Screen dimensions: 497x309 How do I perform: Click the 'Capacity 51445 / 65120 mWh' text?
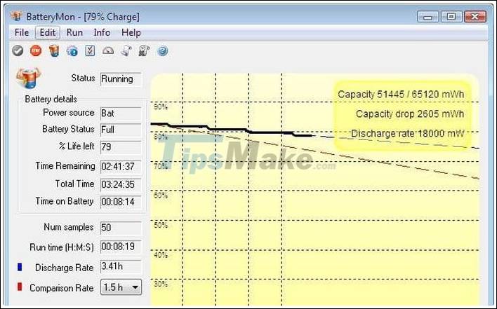coord(401,95)
